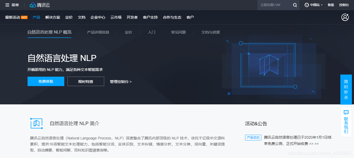Switch to the 定价 product tab
Image resolution: width=354 pixels, height=158 pixels.
pos(129,32)
